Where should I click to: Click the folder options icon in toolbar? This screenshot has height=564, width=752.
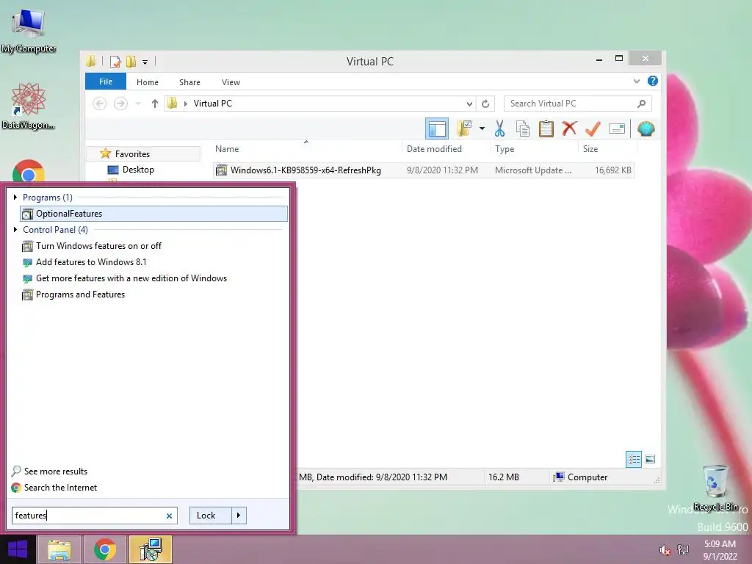(465, 129)
